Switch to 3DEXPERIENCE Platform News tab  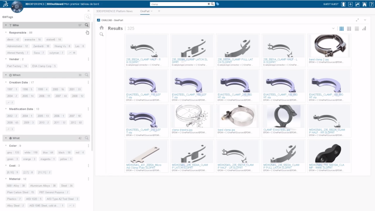click(x=114, y=11)
